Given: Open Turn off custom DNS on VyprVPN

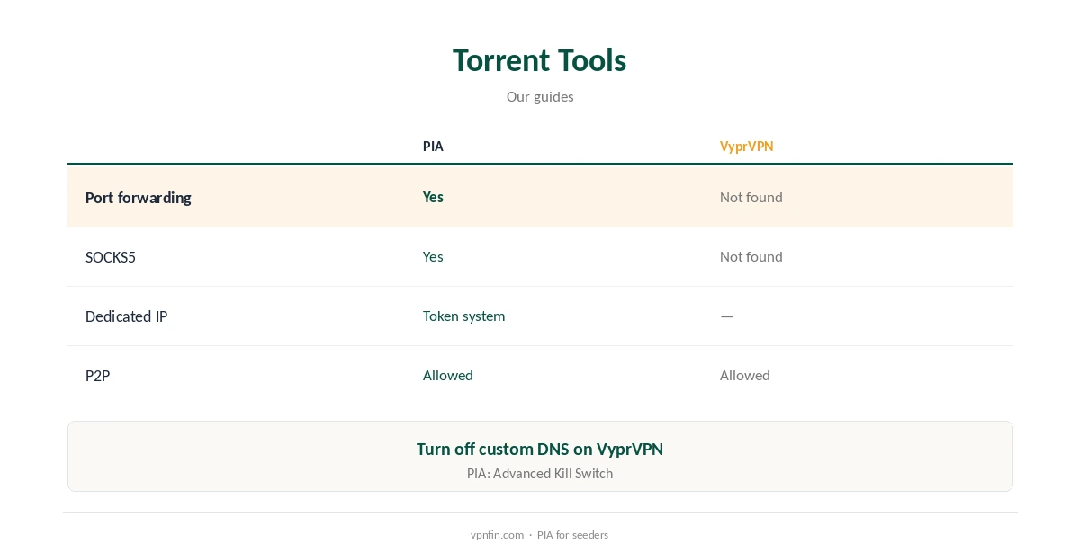Looking at the screenshot, I should [540, 449].
